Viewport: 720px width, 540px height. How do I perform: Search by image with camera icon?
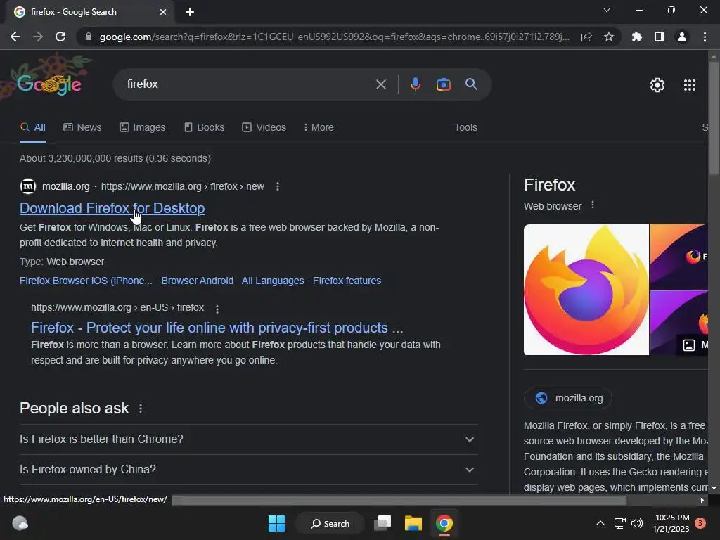(444, 84)
